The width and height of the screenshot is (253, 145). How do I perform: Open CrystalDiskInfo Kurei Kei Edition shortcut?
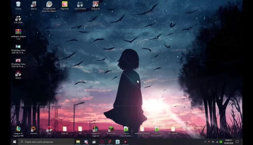[49, 7]
